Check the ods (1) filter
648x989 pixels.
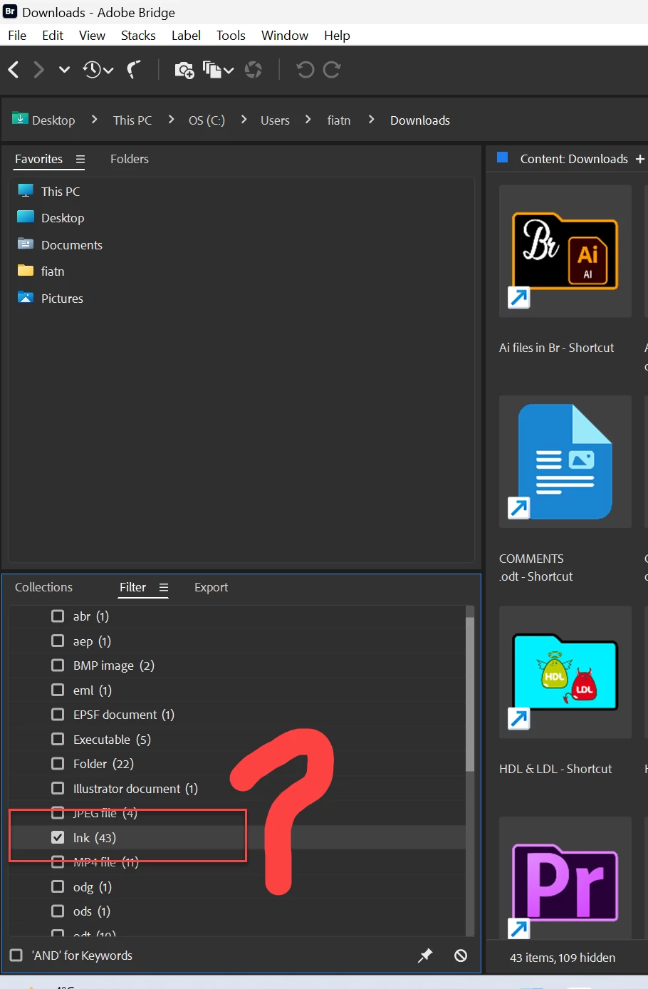coord(58,911)
